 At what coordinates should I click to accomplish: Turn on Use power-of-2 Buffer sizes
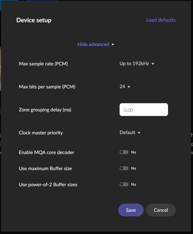[124, 184]
